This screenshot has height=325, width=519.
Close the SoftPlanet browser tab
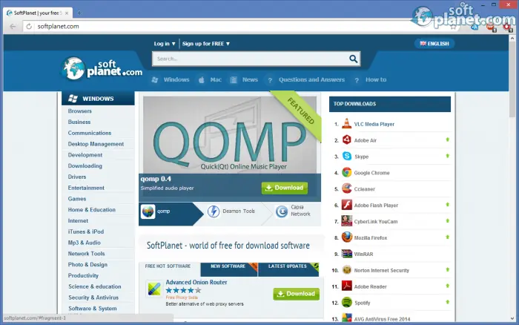pyautogui.click(x=67, y=13)
